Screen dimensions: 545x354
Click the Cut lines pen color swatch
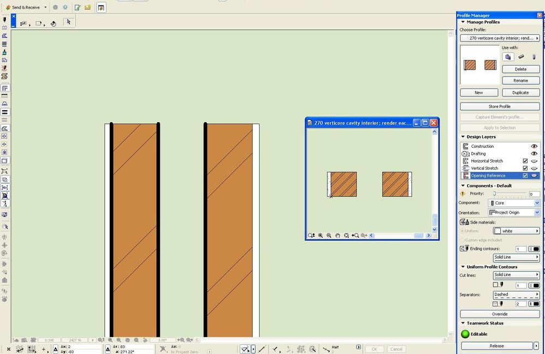coord(534,285)
